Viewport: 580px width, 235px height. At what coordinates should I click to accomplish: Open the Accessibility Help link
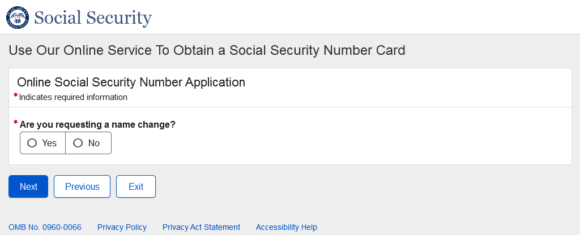point(286,227)
